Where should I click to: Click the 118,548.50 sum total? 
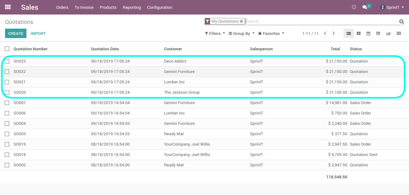337,177
